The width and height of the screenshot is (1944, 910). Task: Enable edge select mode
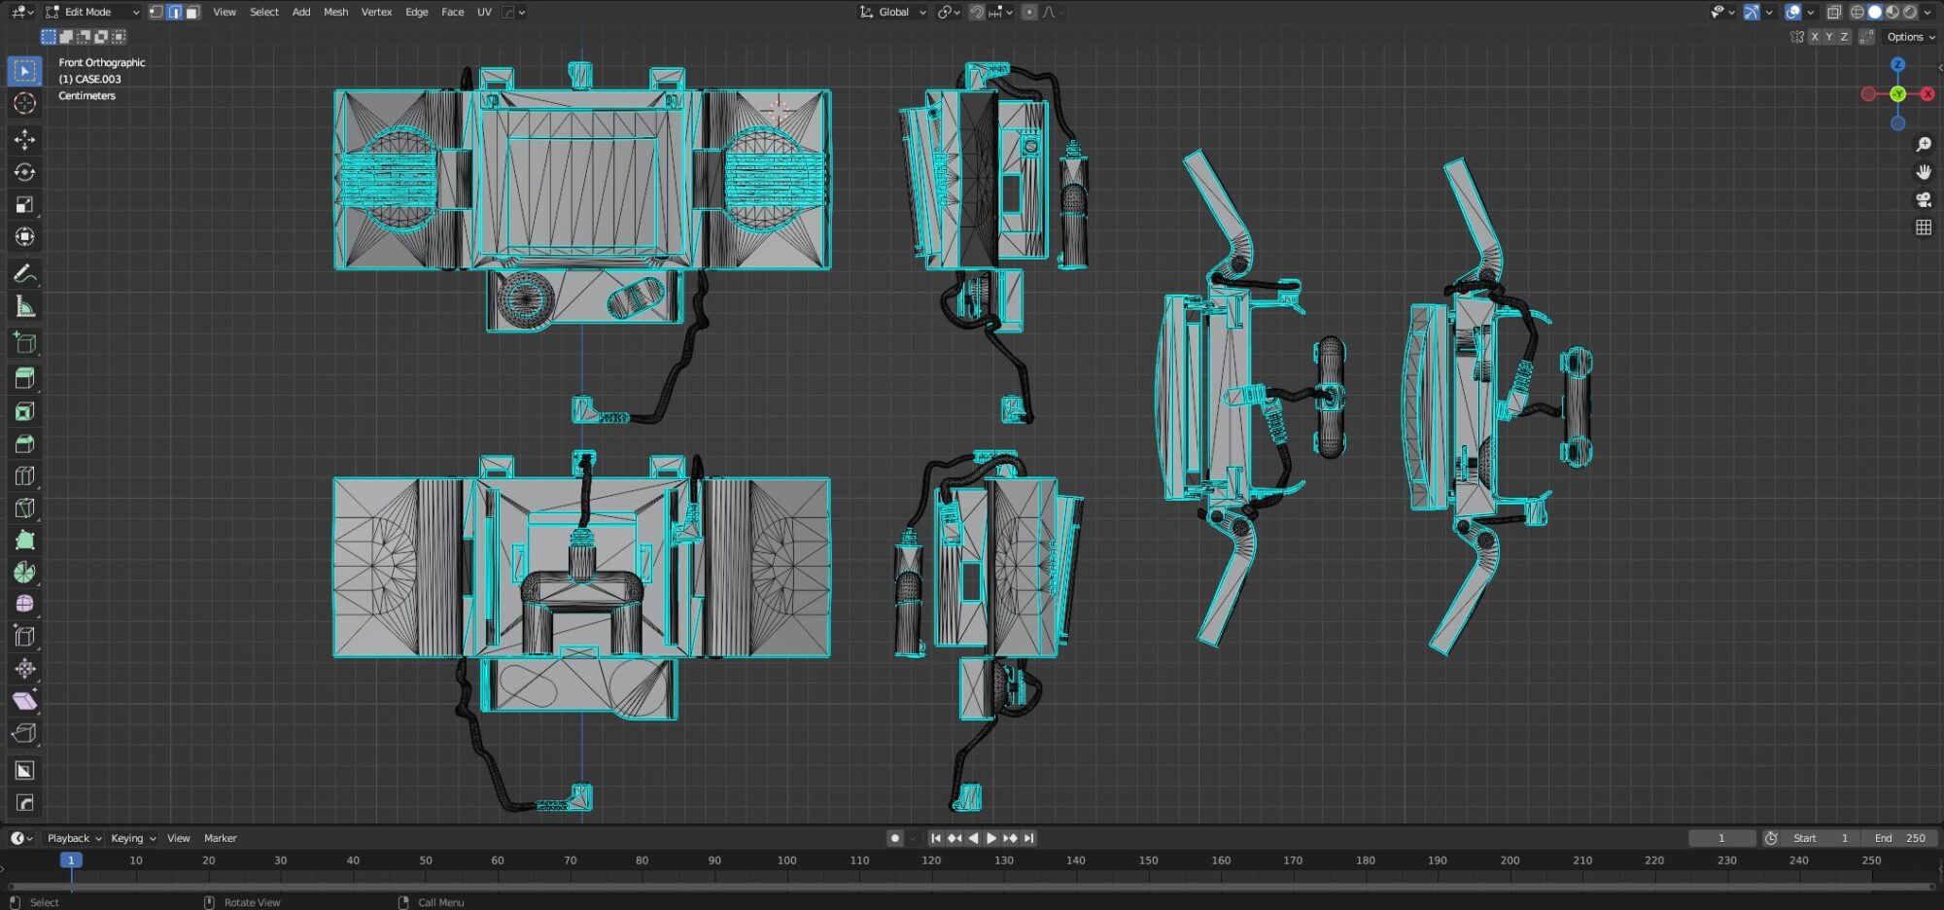pos(174,13)
